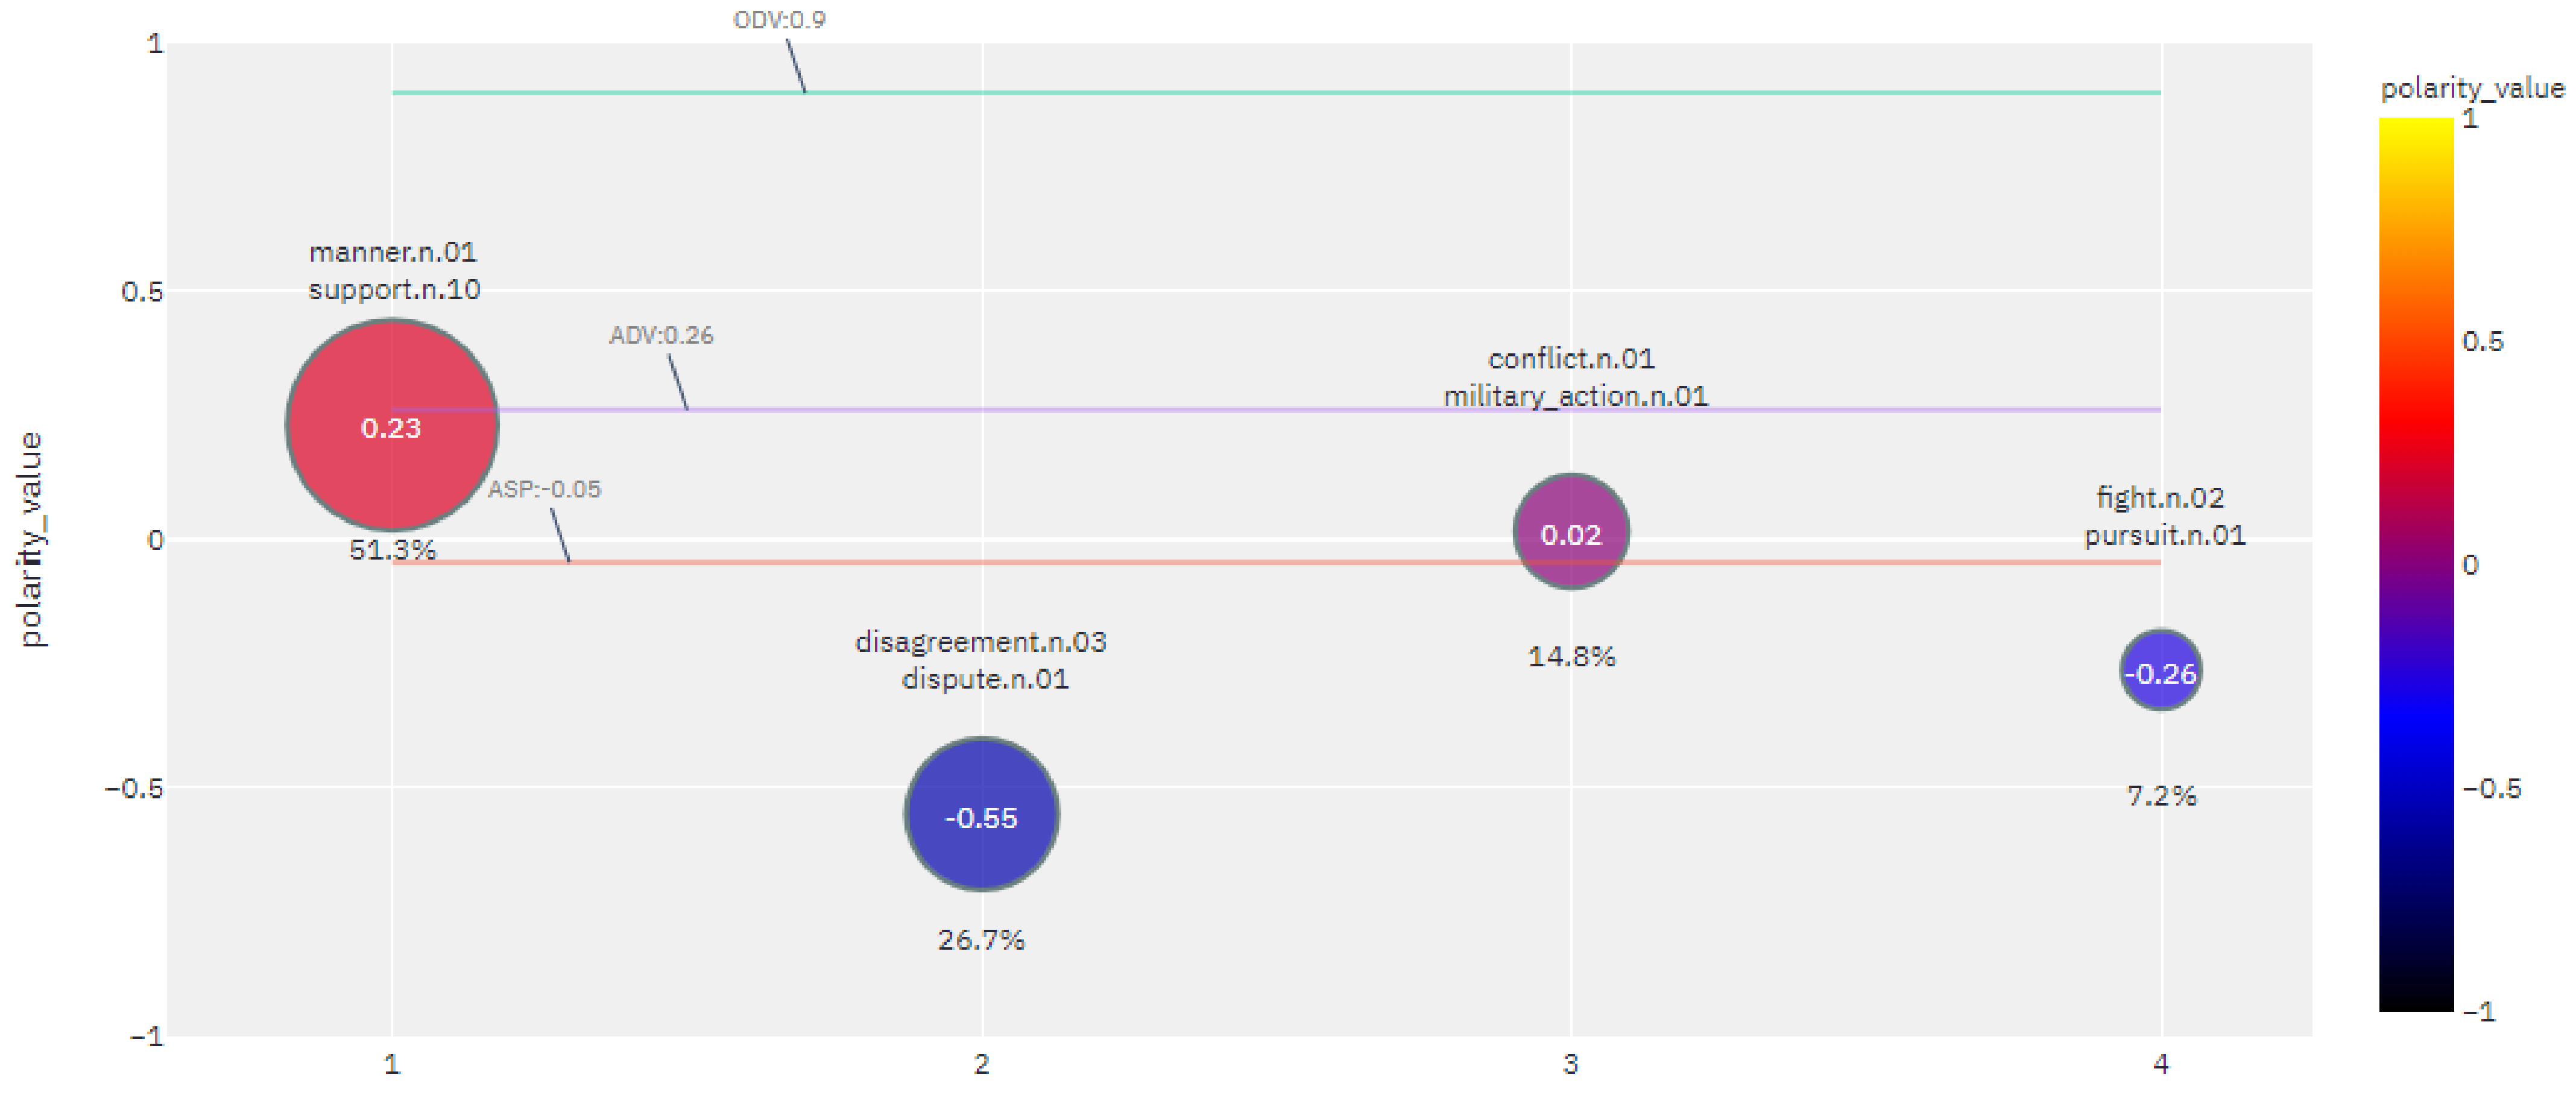Click the military_action.n.01 label
This screenshot has width=2576, height=1095.
[x=1576, y=396]
